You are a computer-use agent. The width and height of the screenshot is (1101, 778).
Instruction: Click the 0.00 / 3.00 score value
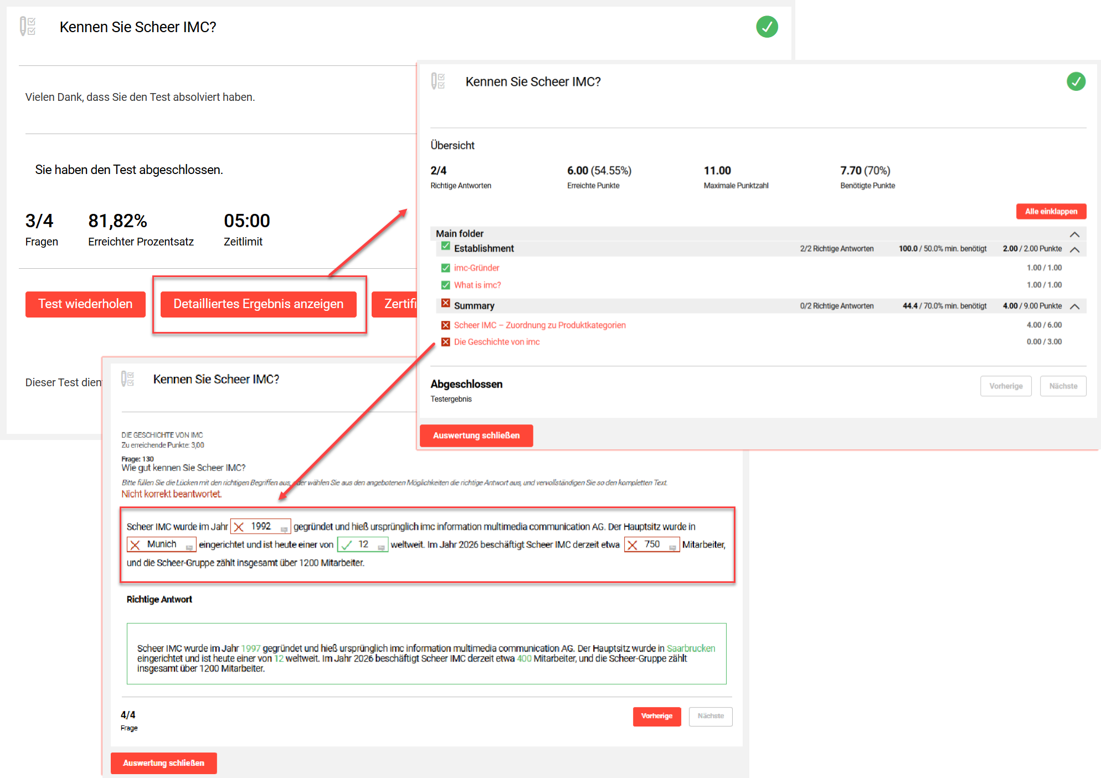tap(1044, 342)
